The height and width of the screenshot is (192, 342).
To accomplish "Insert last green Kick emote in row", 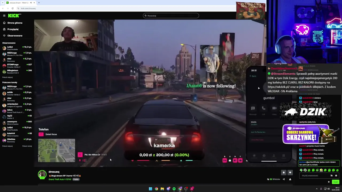I will [x=337, y=170].
